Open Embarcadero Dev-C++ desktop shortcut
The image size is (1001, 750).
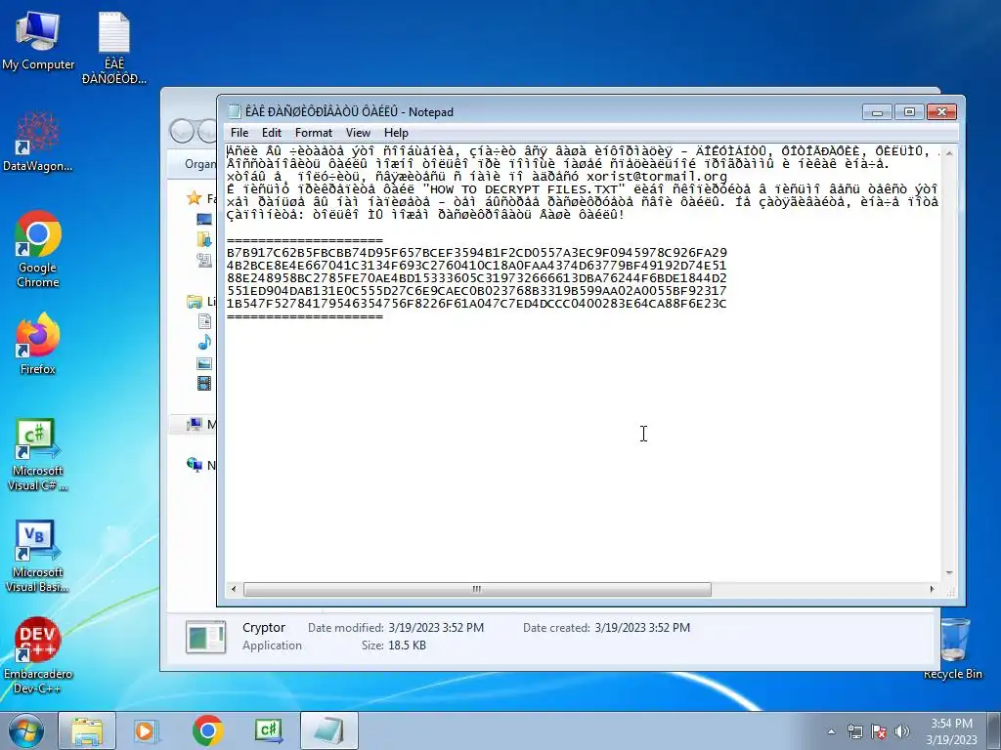point(38,655)
